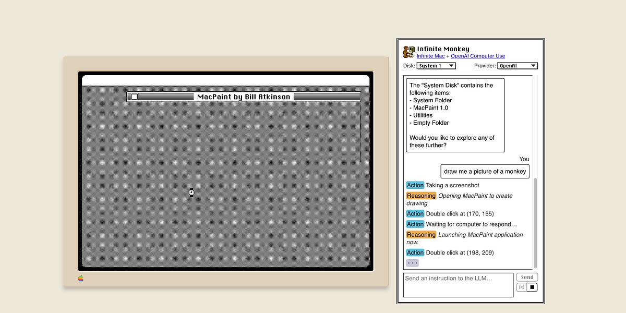Viewport: 626px width, 313px height.
Task: Click the '- System Folder' line in message
Action: [431, 100]
